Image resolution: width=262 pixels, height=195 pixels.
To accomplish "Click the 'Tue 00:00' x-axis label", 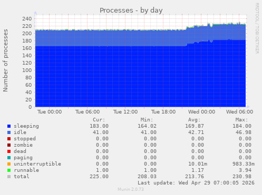I will click(x=50, y=112).
